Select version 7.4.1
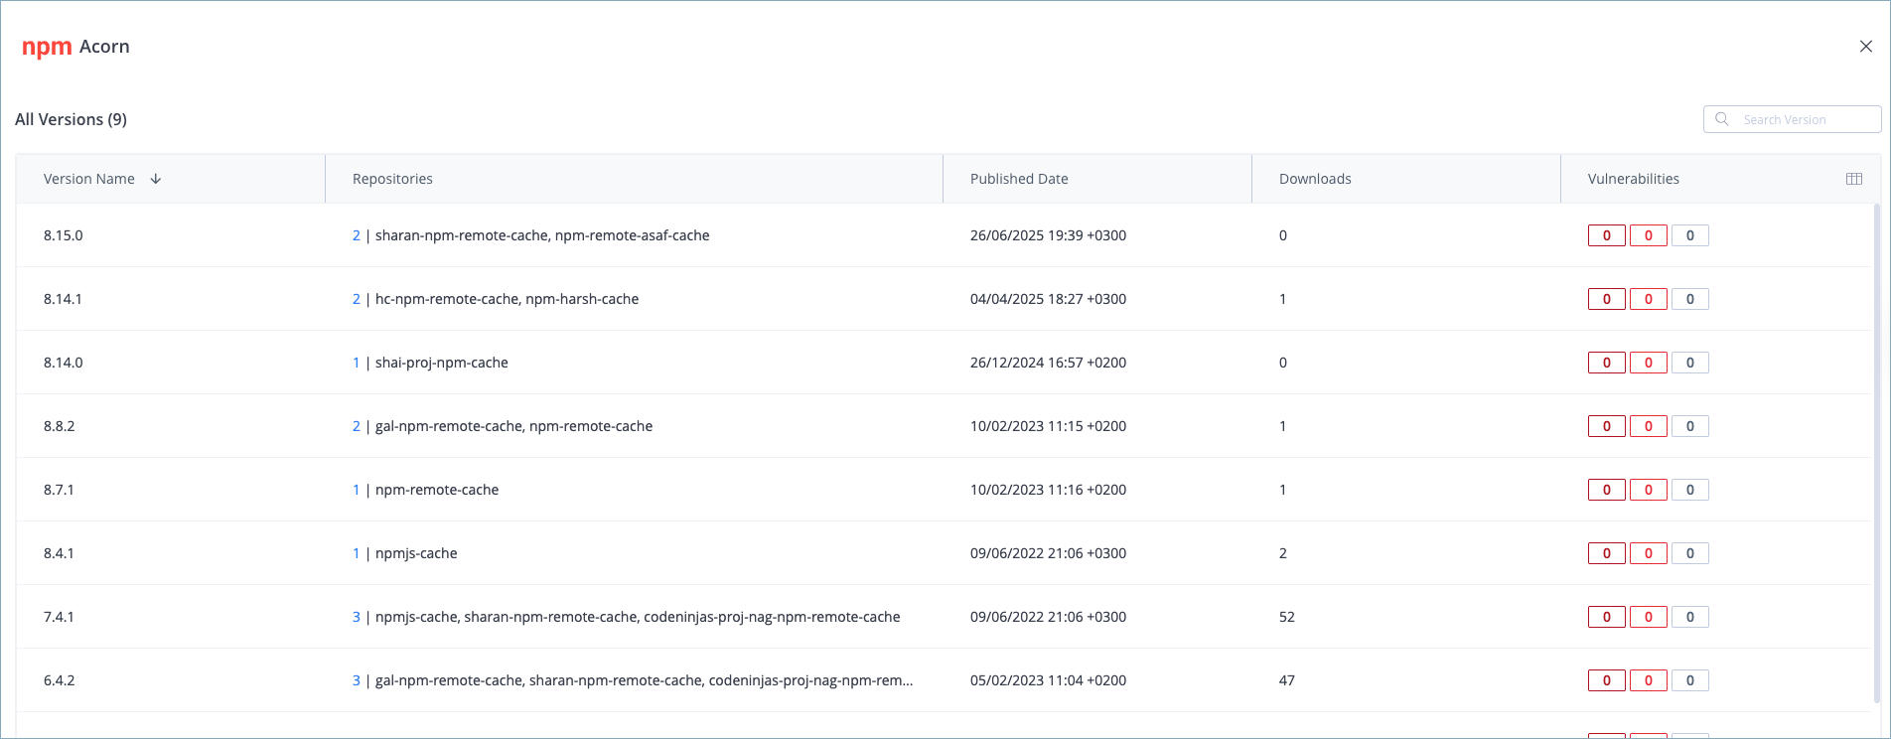1891x739 pixels. [59, 617]
